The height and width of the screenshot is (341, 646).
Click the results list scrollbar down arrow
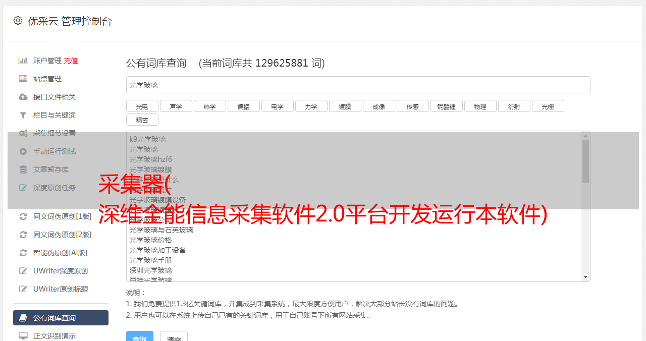(x=585, y=277)
